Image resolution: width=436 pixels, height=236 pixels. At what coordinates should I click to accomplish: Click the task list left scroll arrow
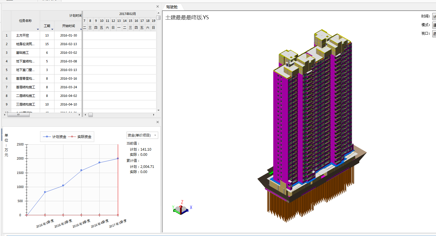[4, 115]
